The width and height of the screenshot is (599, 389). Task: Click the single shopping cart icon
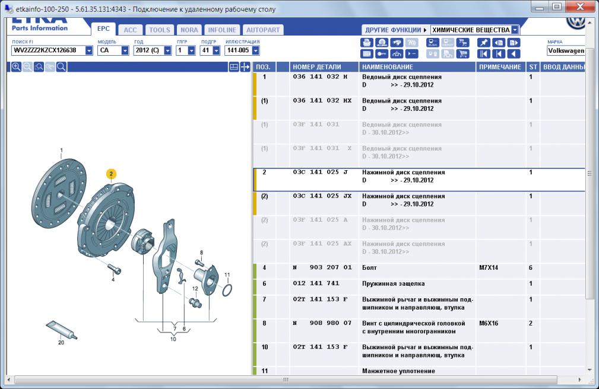(462, 54)
